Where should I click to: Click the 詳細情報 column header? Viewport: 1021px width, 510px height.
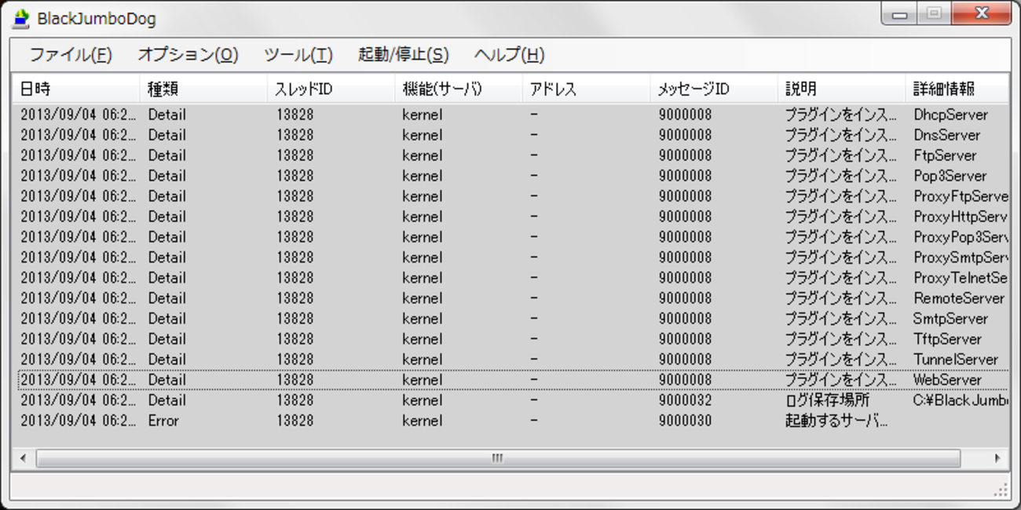(957, 89)
